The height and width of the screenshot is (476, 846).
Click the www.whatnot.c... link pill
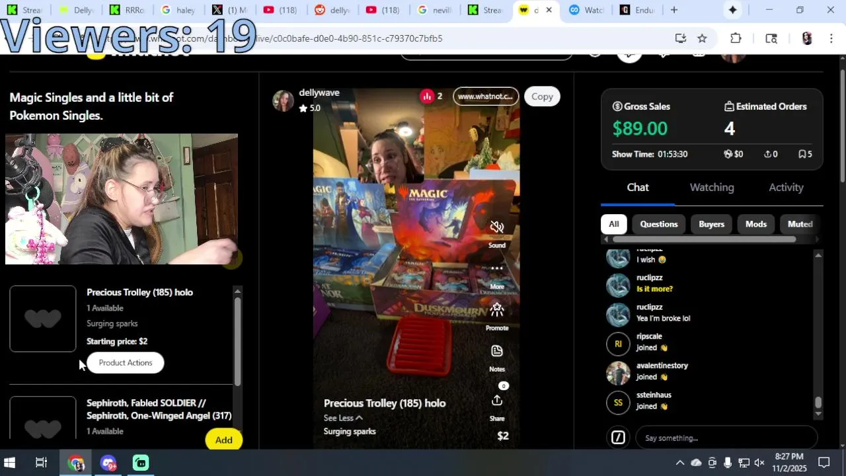(485, 97)
